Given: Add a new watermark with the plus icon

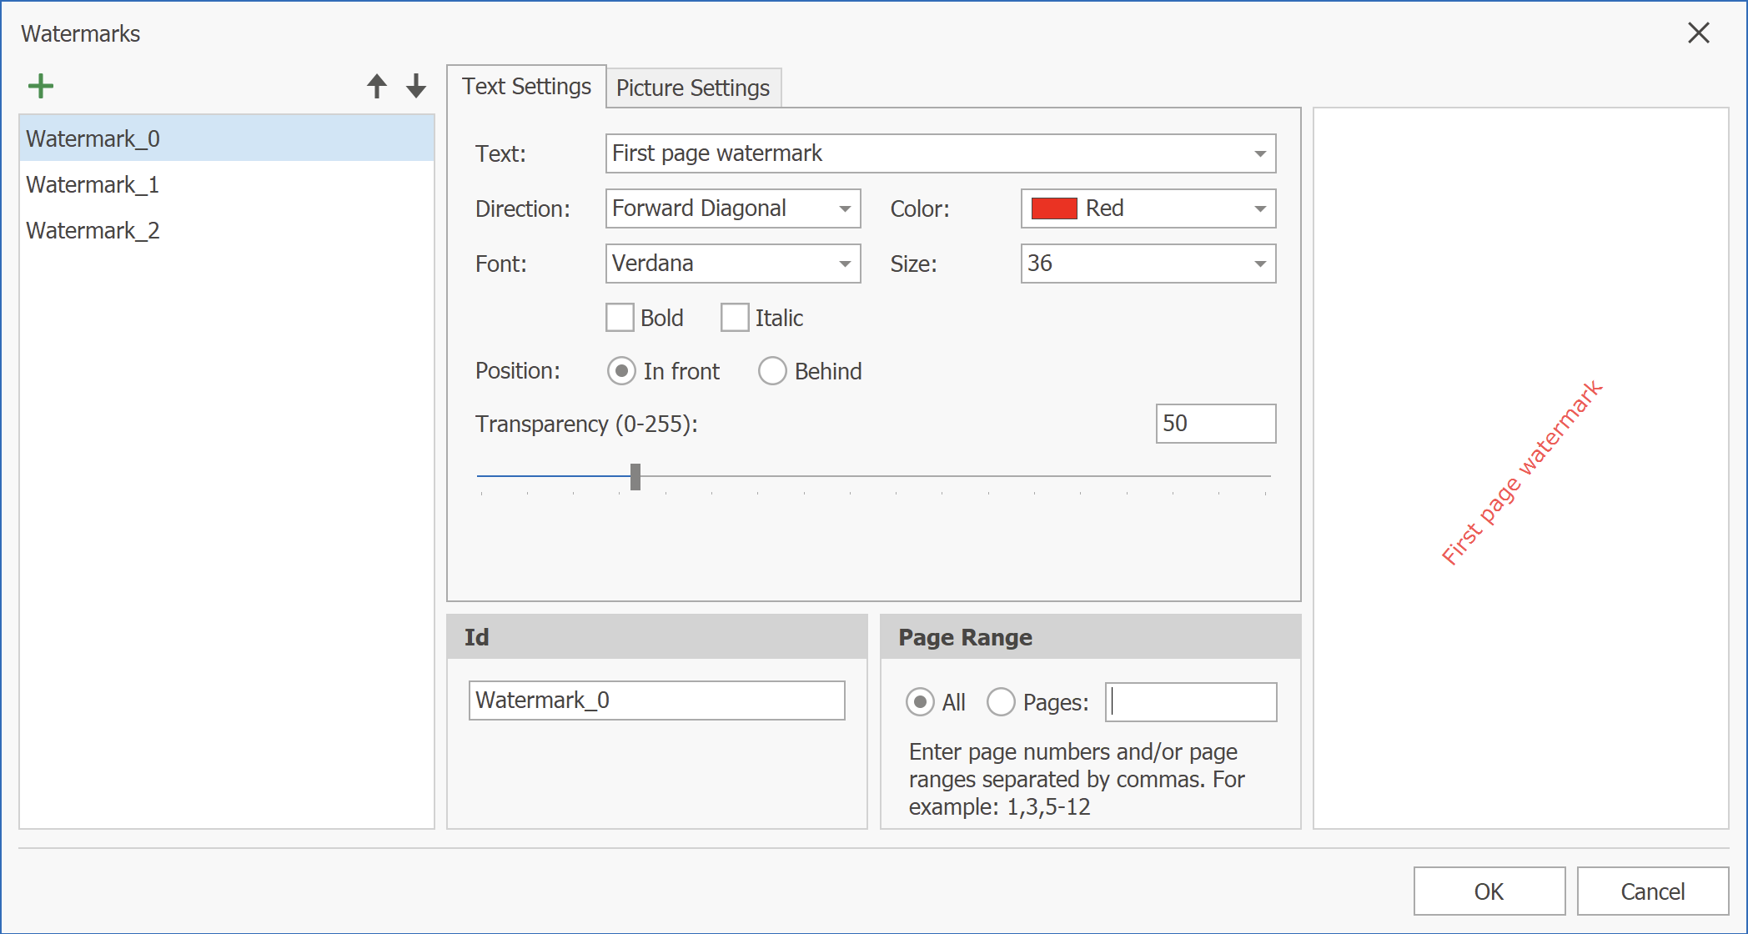Looking at the screenshot, I should tap(40, 84).
